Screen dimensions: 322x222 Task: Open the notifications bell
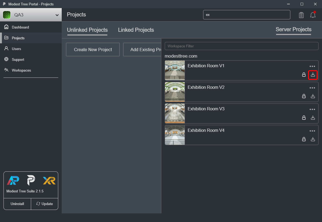click(x=313, y=15)
